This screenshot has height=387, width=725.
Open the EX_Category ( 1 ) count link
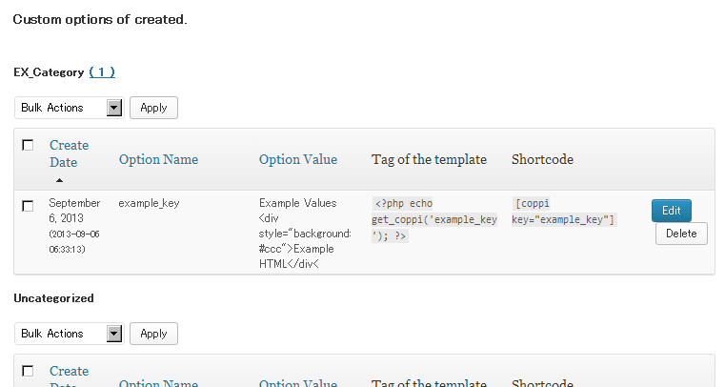click(x=102, y=72)
